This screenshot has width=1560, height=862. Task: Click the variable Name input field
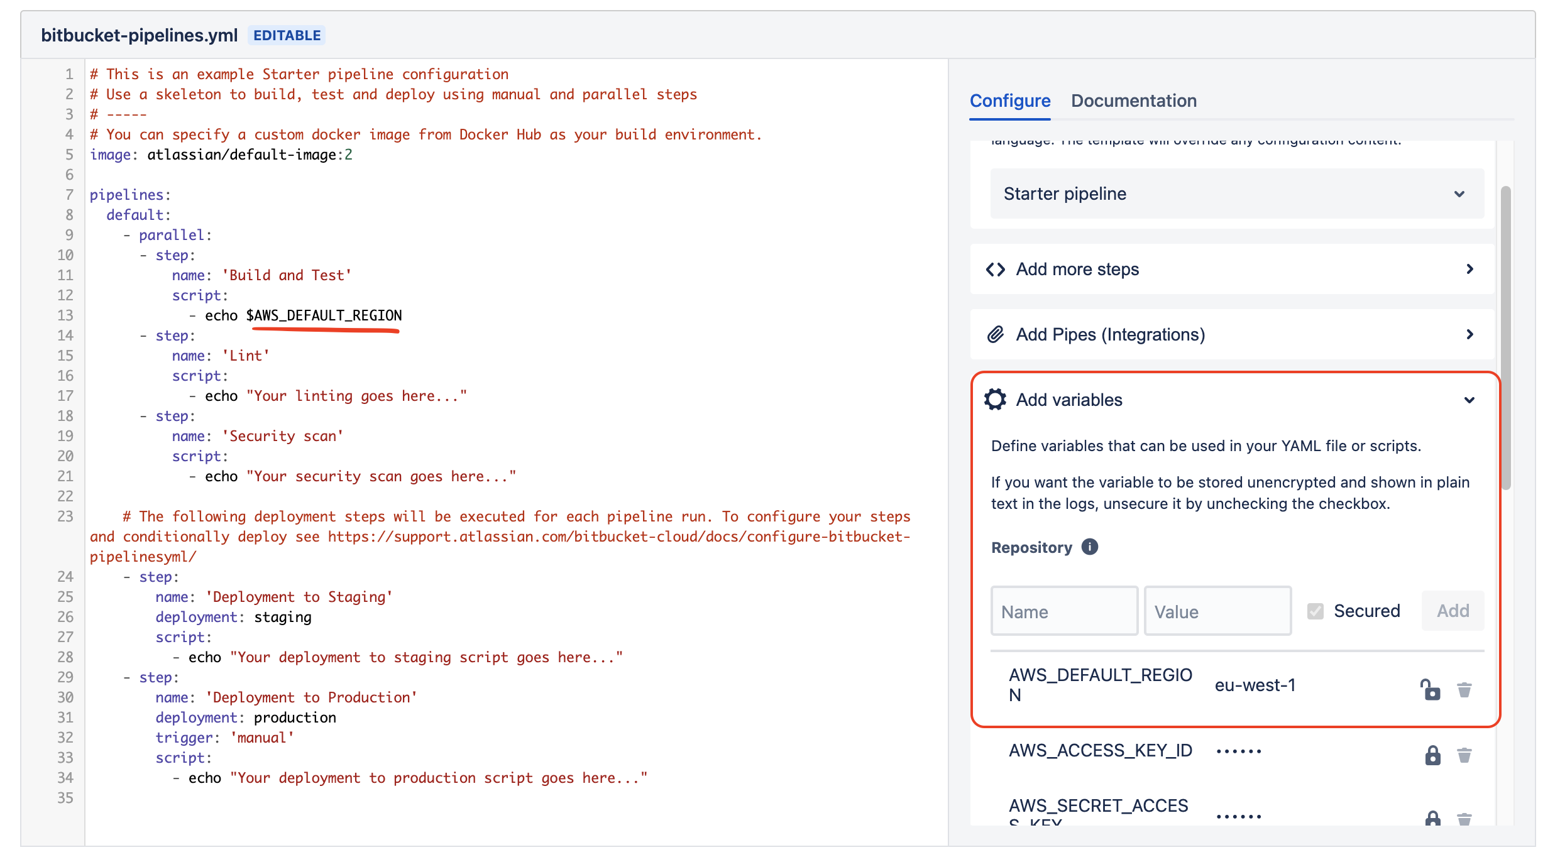point(1064,611)
